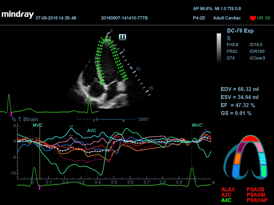This screenshot has height=205, width=274.
Task: Click the red heart HR icon
Action: click(253, 18)
